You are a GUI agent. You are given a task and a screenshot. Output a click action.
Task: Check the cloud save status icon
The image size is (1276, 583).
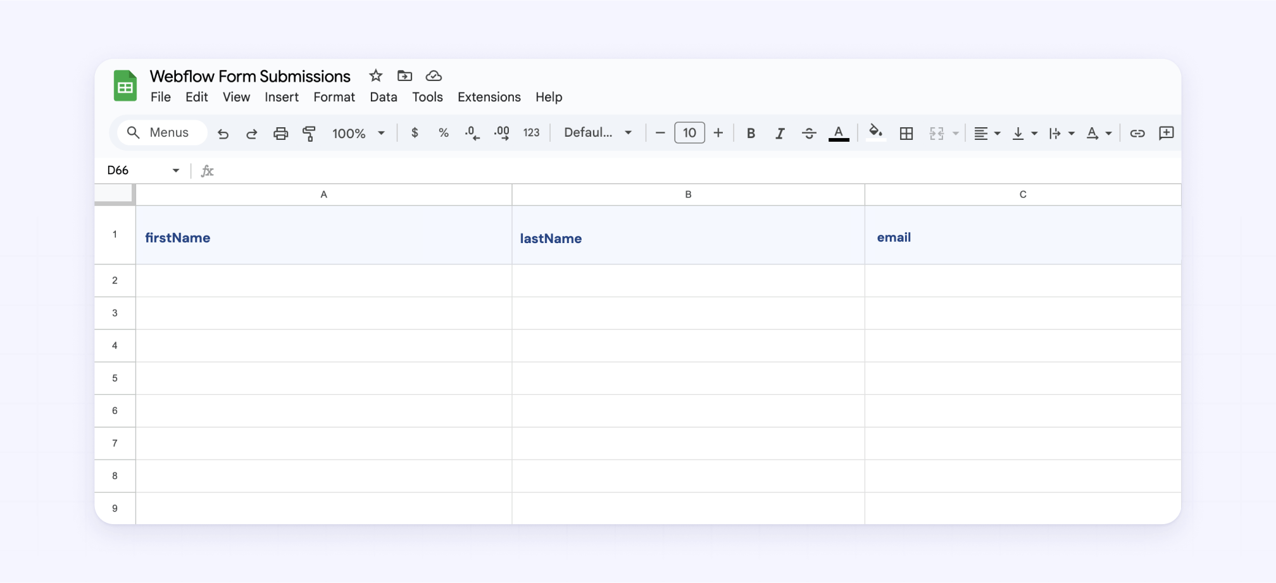[x=434, y=76]
